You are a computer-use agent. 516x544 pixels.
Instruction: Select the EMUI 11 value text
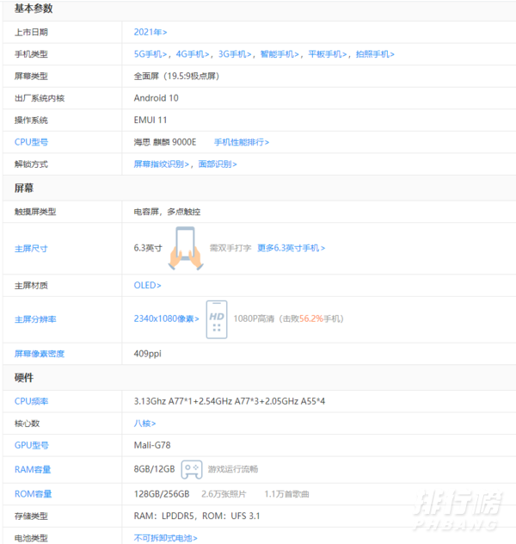150,120
